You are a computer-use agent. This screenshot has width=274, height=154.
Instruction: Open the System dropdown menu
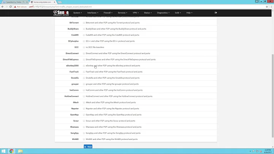click(77, 13)
